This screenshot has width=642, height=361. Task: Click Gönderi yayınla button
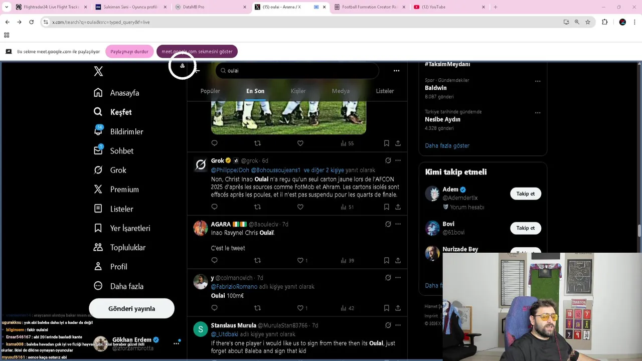(131, 309)
